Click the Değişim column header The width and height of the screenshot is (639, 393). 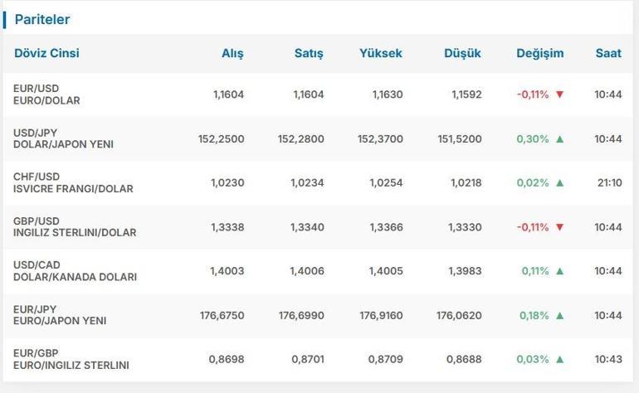(539, 53)
